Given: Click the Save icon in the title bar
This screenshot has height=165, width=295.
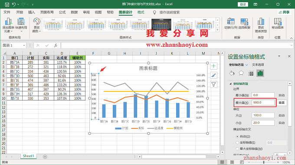Looking at the screenshot, I should click(7, 4).
